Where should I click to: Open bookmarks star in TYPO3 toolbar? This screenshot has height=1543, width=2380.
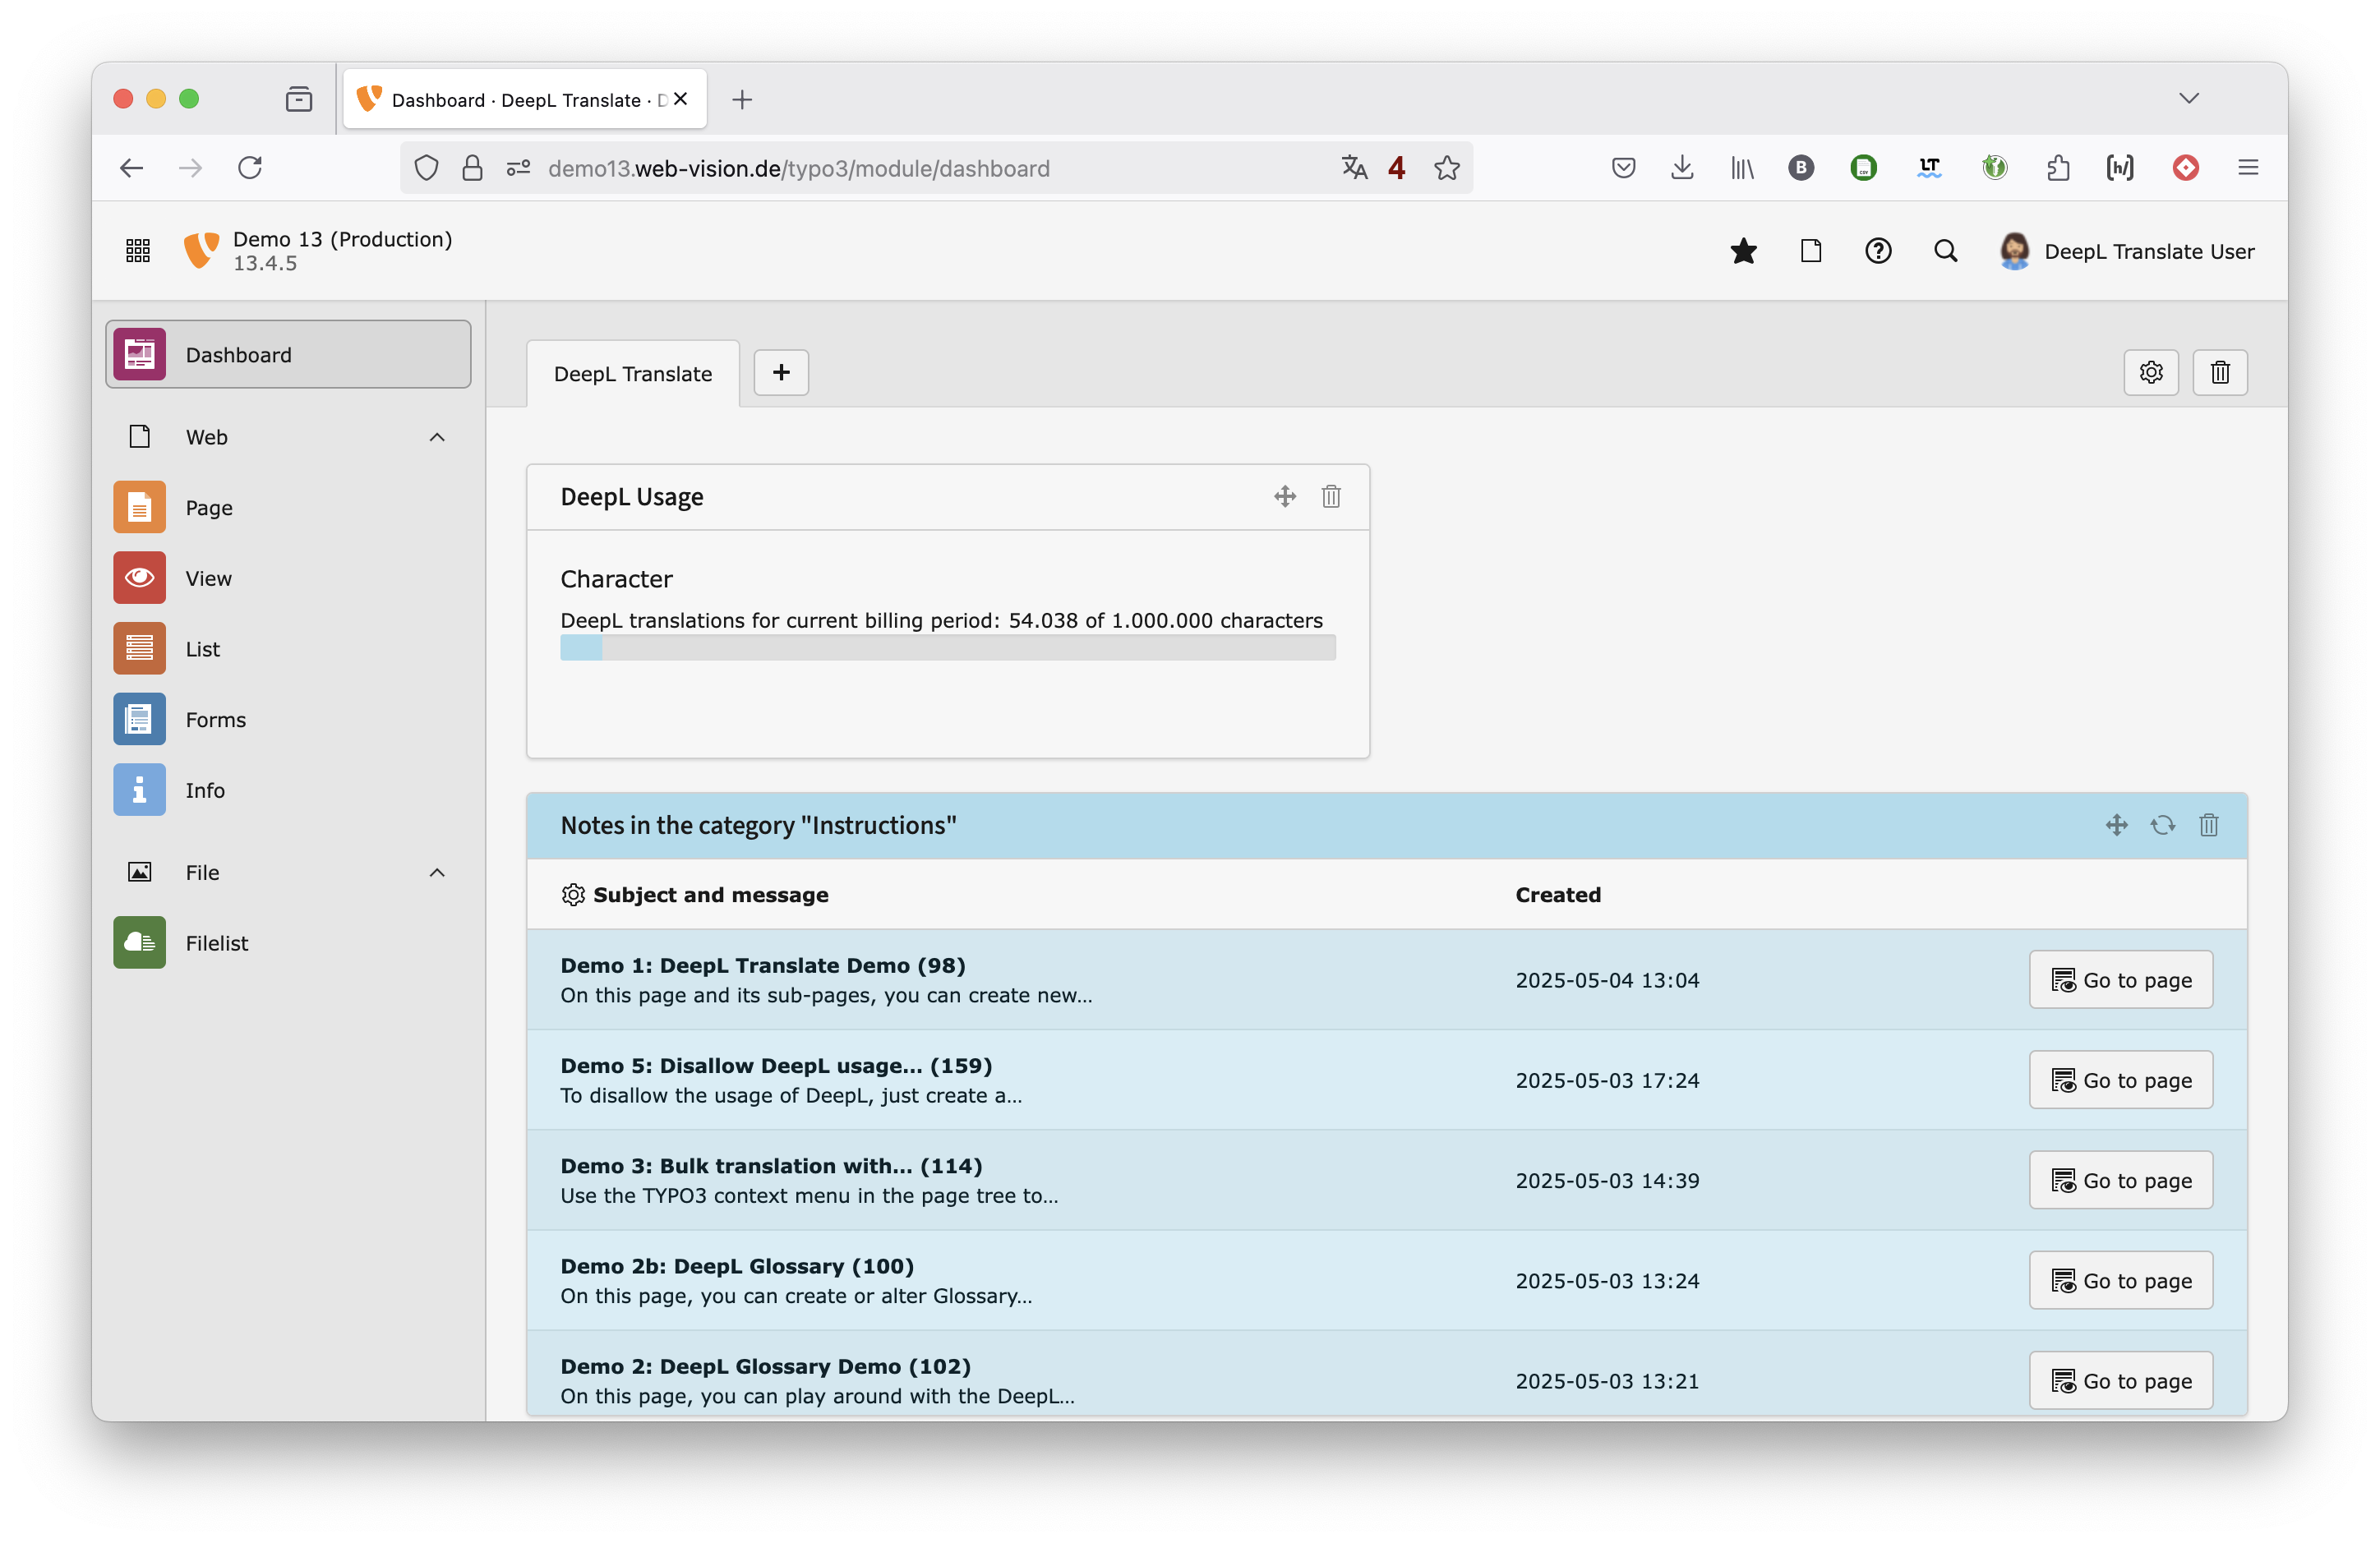(1743, 251)
